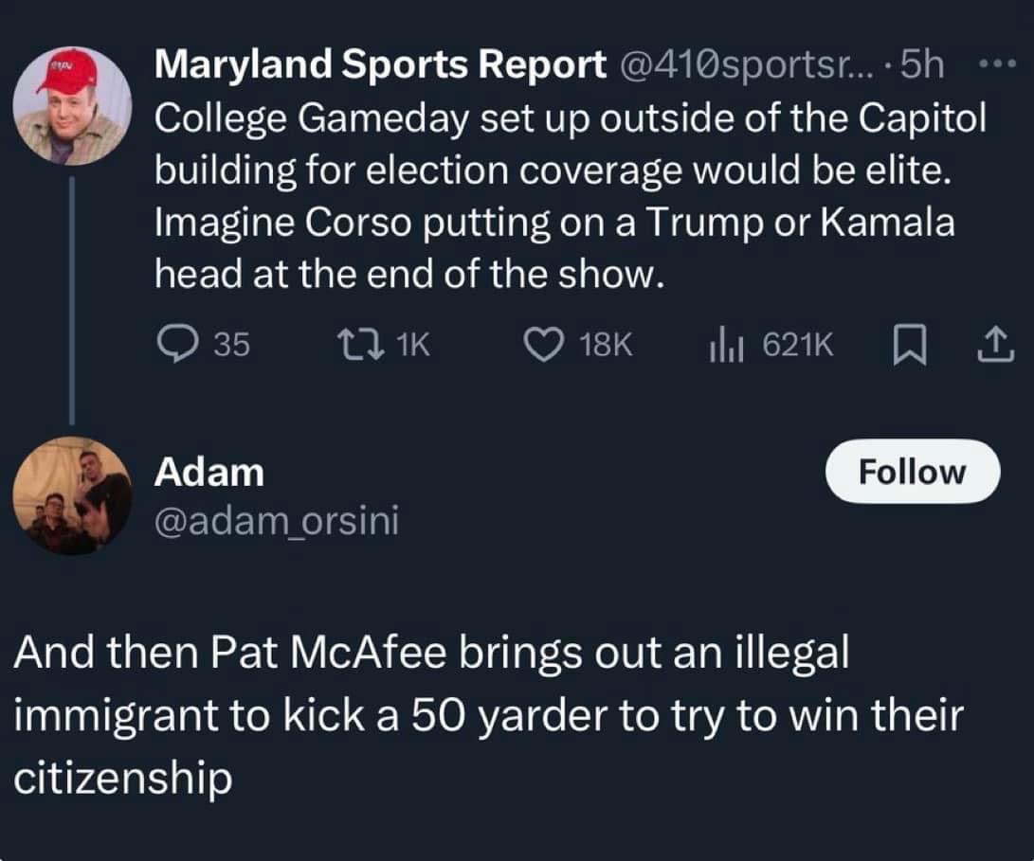
Task: Open view analytics bar-chart icon
Action: (727, 346)
